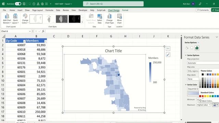Switch to the Home tab
This screenshot has height=123, width=219.
(x=12, y=10)
